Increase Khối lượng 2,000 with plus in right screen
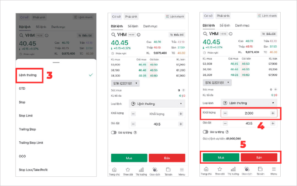This screenshot has height=186, width=297. [x=273, y=113]
